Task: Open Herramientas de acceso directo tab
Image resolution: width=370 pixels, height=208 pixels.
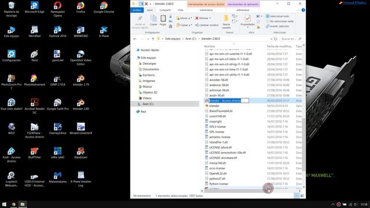Action: [x=206, y=4]
